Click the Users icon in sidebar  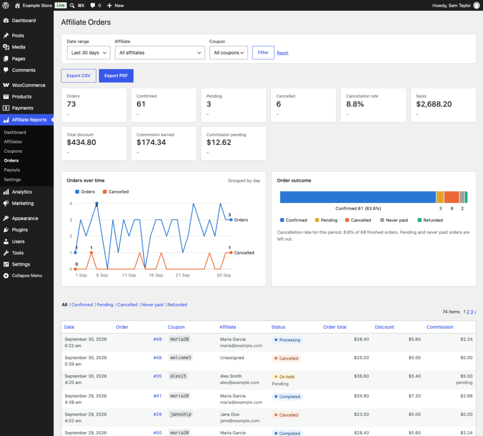pyautogui.click(x=6, y=241)
